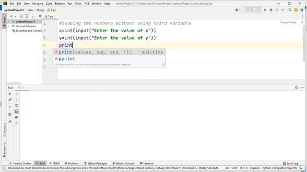Toggle soft-wrap in Run console

pyautogui.click(x=16, y=106)
